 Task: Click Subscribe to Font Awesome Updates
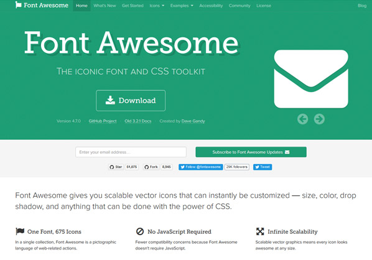coord(251,152)
